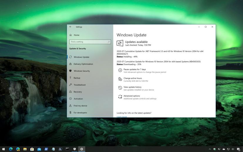The width and height of the screenshot is (243, 152).
Task: Open Advanced options
Action: 132,96
